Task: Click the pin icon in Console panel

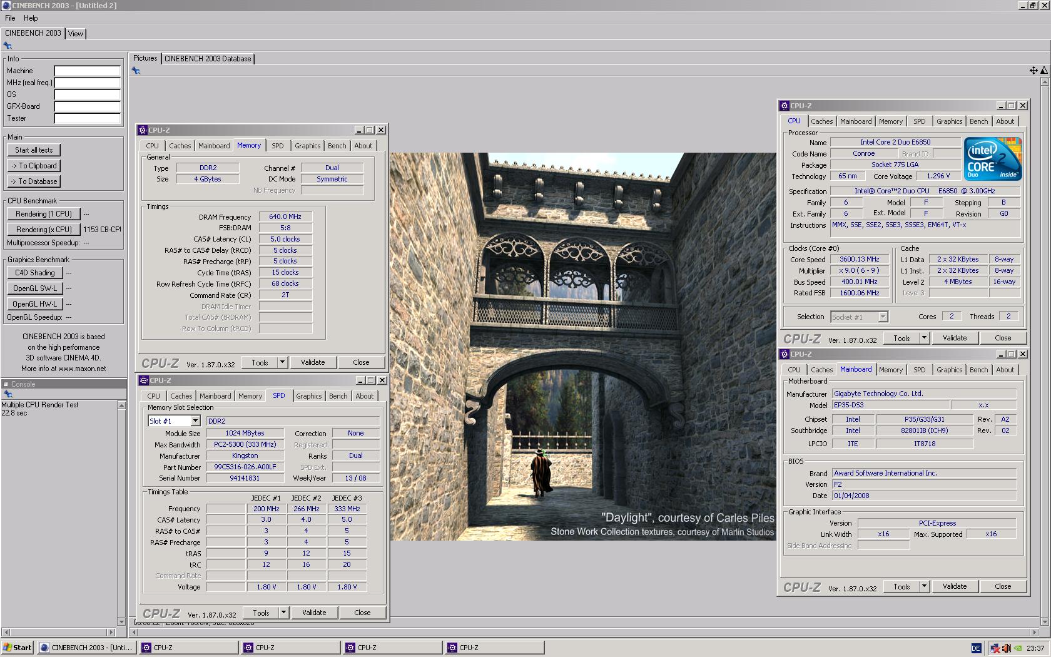Action: coord(8,394)
